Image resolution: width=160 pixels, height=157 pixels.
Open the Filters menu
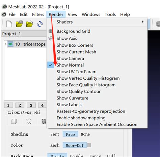pyautogui.click(x=38, y=14)
